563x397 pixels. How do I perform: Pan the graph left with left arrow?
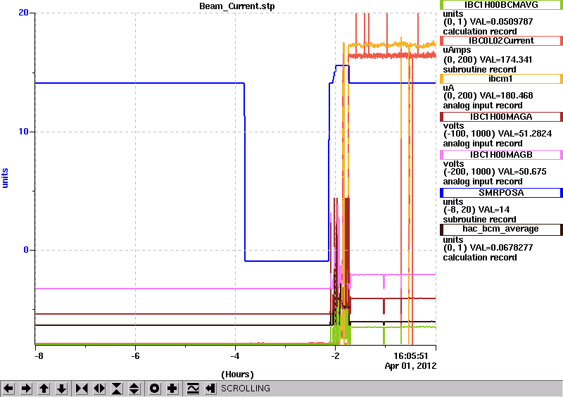coord(8,389)
